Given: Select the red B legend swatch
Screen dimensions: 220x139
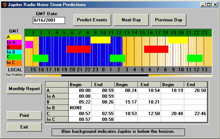Looking at the screenshot, I should (x=14, y=47).
